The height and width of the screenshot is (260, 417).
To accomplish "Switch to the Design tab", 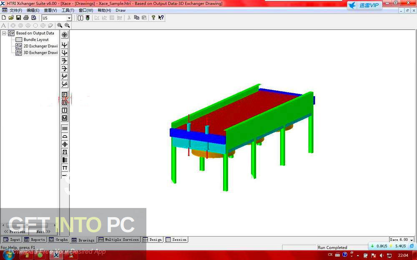I will [x=152, y=240].
